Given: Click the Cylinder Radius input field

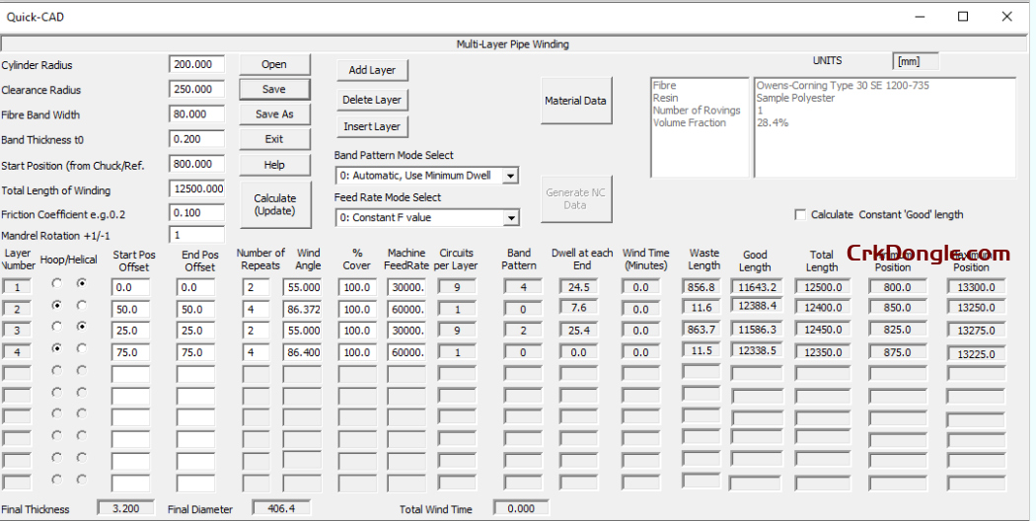Looking at the screenshot, I should pyautogui.click(x=196, y=64).
